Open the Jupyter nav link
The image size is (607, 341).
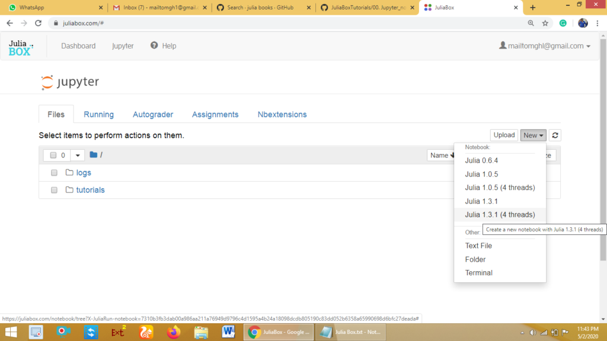pyautogui.click(x=123, y=46)
